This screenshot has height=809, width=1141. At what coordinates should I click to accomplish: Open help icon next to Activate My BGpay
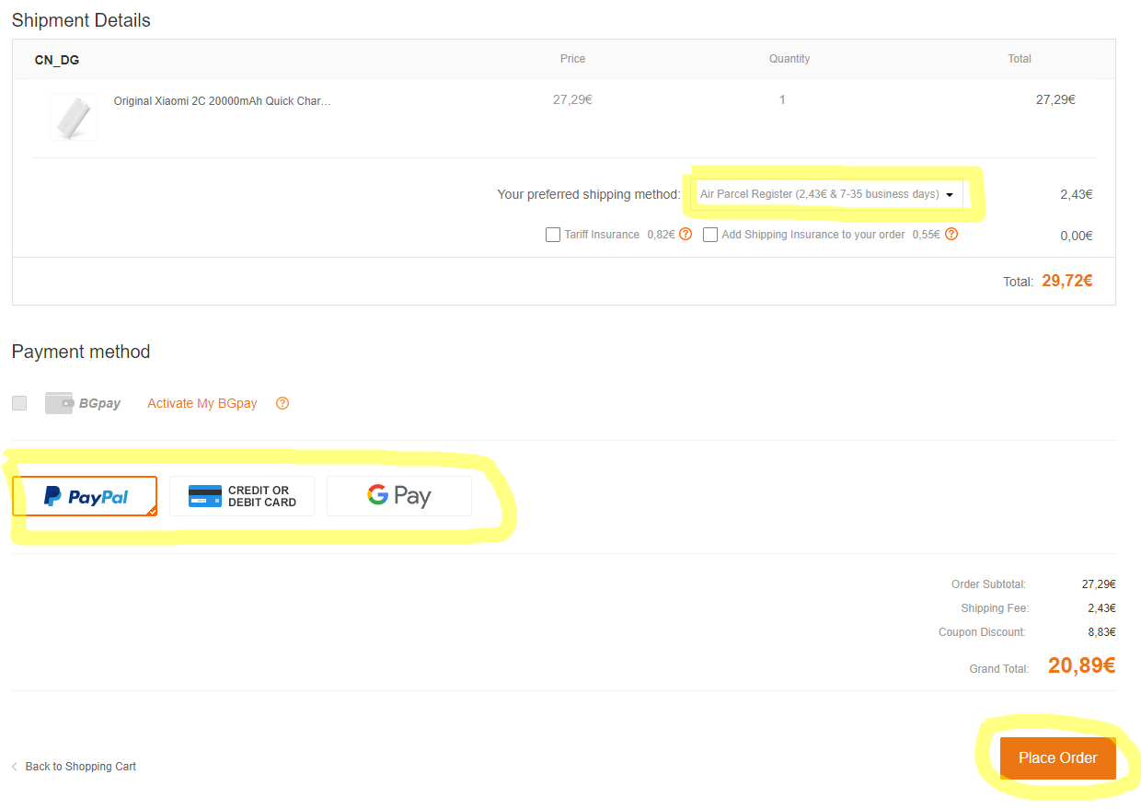(x=282, y=403)
